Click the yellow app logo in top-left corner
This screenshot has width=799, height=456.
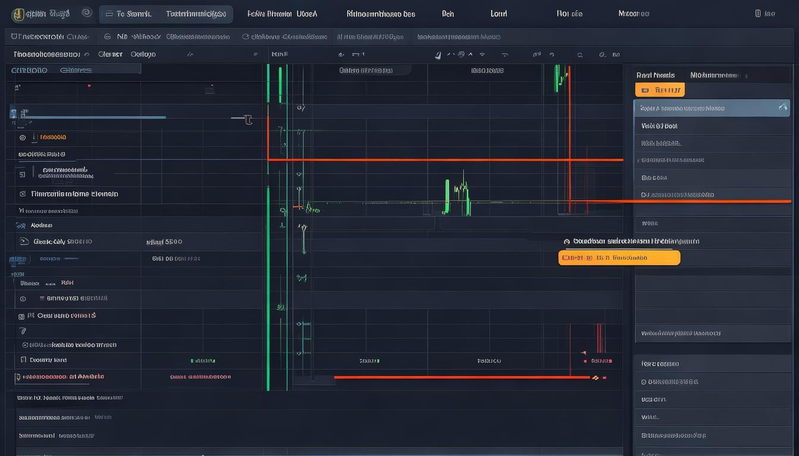(18, 14)
